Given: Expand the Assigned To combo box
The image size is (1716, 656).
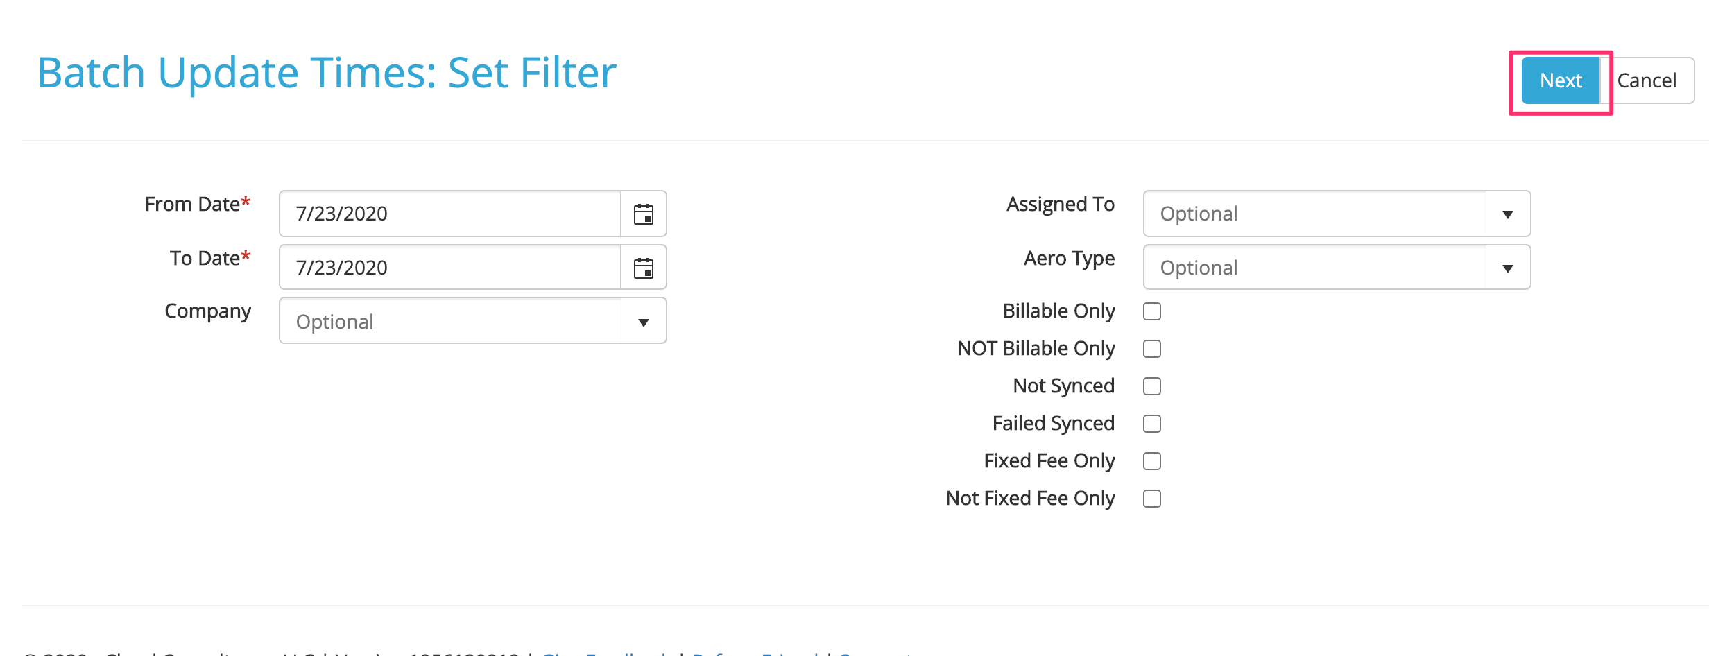Looking at the screenshot, I should click(1337, 214).
